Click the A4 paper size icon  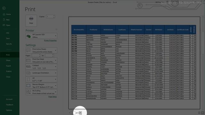coord(29,79)
